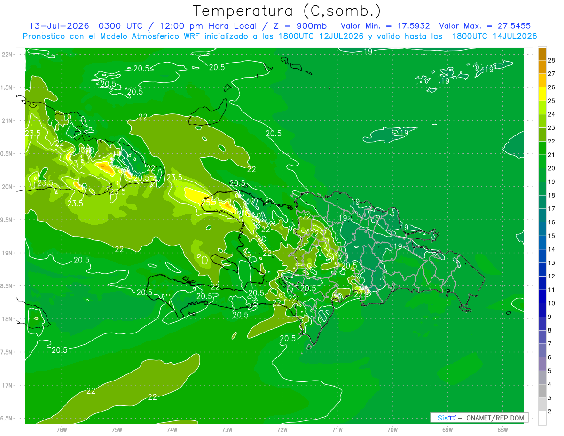564x436 pixels.
Task: Click the "26" label on the color scale
Action: click(552, 87)
